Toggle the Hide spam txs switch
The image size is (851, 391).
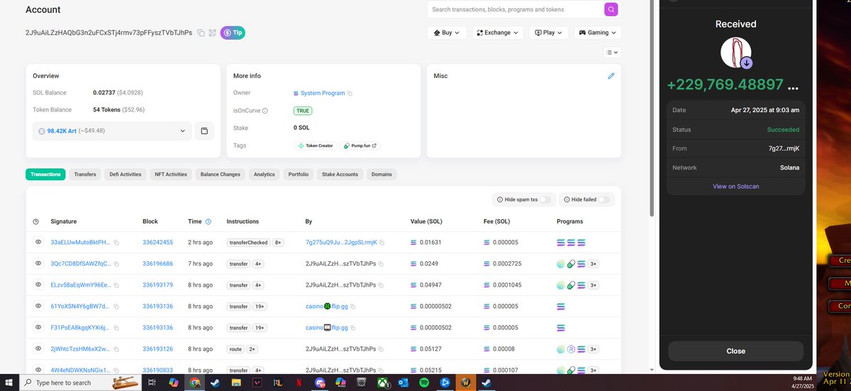tap(545, 200)
